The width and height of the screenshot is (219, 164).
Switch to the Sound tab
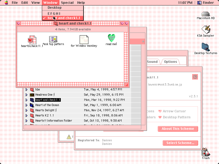point(153,62)
